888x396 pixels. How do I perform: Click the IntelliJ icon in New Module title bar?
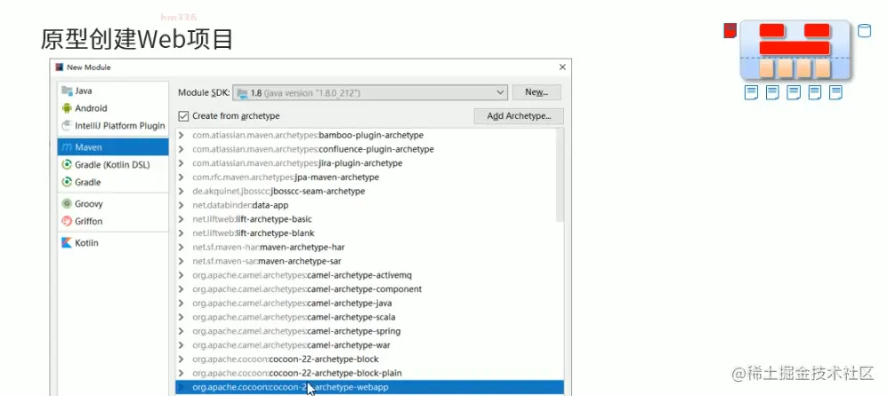(x=59, y=67)
